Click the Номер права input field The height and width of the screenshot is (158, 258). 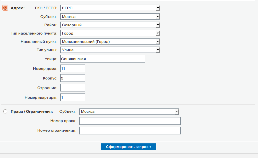click(x=130, y=121)
